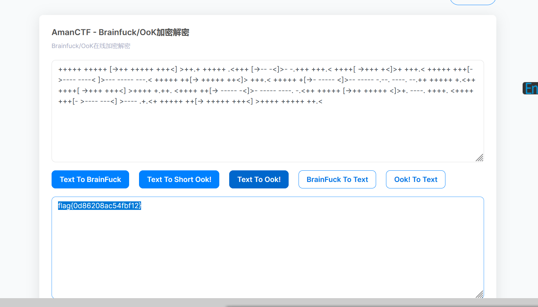
Task: Click the AmanCTF Brainfuck/Ook heading
Action: click(x=120, y=32)
